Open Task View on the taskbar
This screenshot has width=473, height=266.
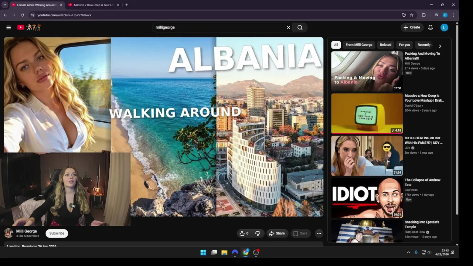[x=214, y=252]
